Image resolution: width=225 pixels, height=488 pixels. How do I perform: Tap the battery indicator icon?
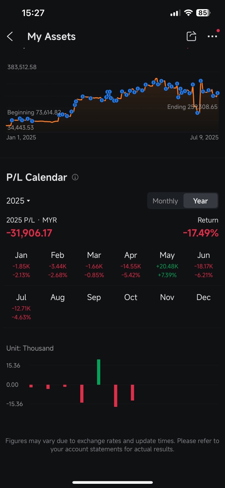(x=203, y=13)
